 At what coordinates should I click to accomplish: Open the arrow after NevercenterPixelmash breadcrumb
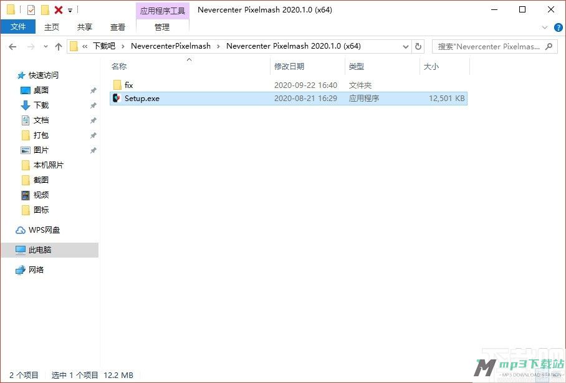pyautogui.click(x=218, y=46)
